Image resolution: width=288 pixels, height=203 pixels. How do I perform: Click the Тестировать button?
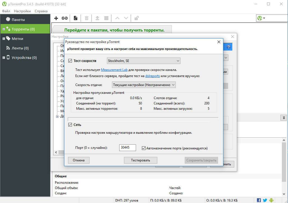coord(141,160)
